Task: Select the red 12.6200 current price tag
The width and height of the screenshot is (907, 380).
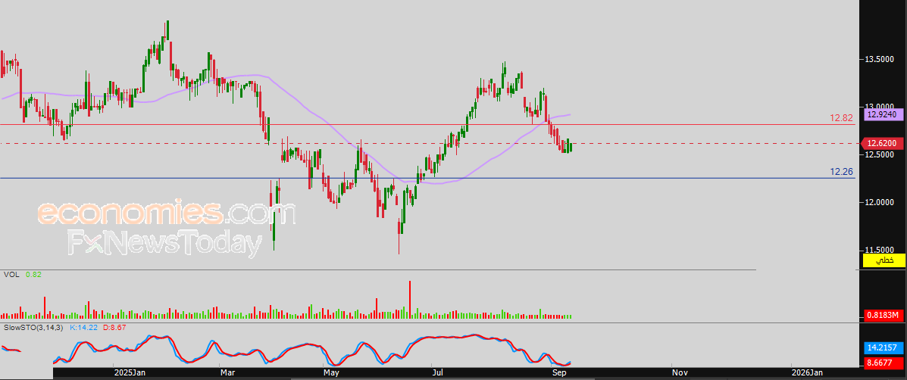Action: point(883,143)
